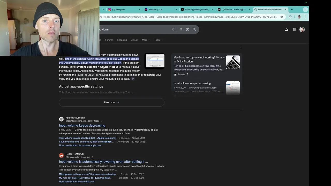This screenshot has width=331, height=186.
Task: Open the AI overview screenshot thumbnail
Action: pos(155,61)
